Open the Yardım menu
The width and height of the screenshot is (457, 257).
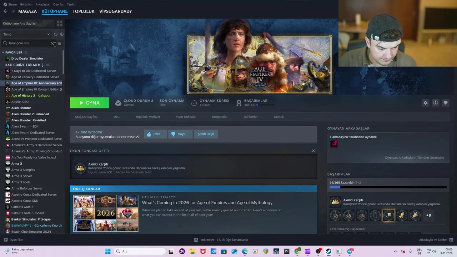tap(71, 4)
